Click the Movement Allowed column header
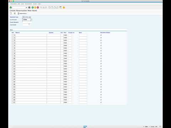Image resolution: width=171 pixels, height=128 pixels. pyautogui.click(x=105, y=33)
